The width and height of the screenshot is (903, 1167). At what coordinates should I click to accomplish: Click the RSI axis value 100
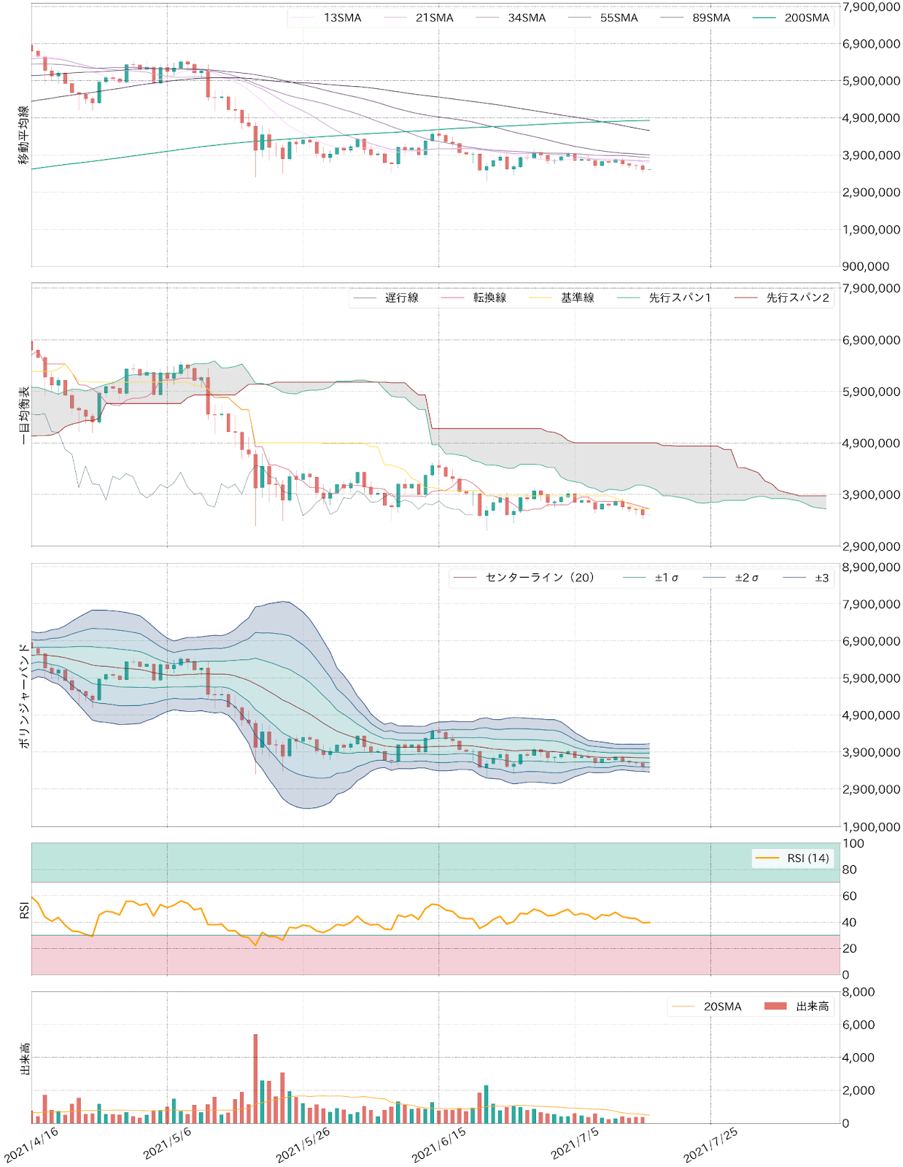[x=853, y=843]
